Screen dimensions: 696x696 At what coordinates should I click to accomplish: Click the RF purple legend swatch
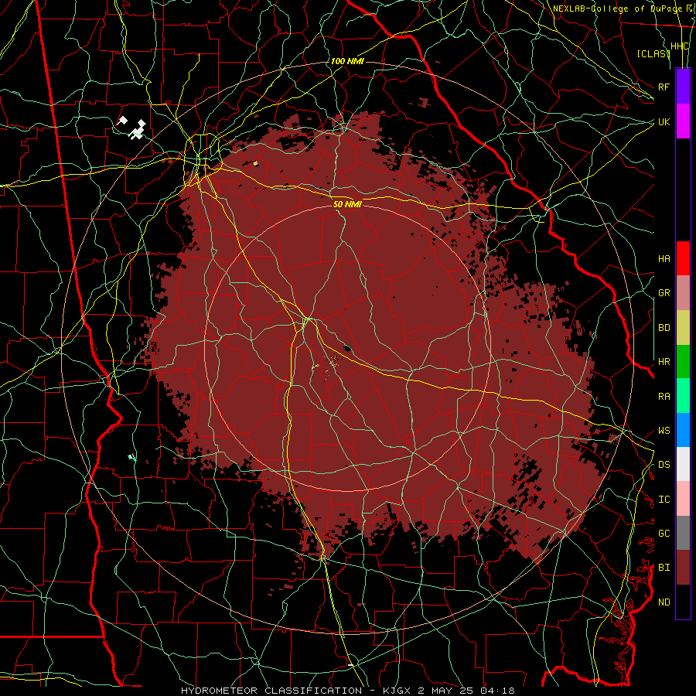coord(683,87)
